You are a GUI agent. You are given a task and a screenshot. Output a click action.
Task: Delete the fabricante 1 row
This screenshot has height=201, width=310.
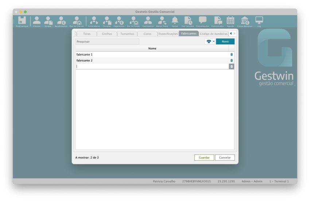232,55
